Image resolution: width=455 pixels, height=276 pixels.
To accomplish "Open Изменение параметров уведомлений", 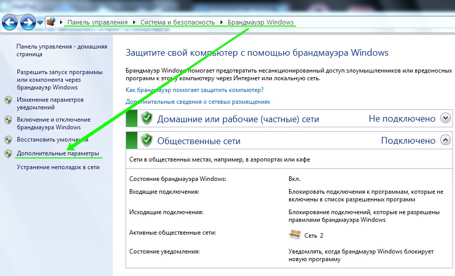I will [50, 103].
